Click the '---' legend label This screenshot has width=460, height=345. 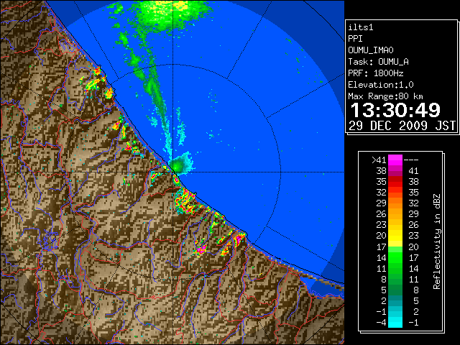click(411, 160)
